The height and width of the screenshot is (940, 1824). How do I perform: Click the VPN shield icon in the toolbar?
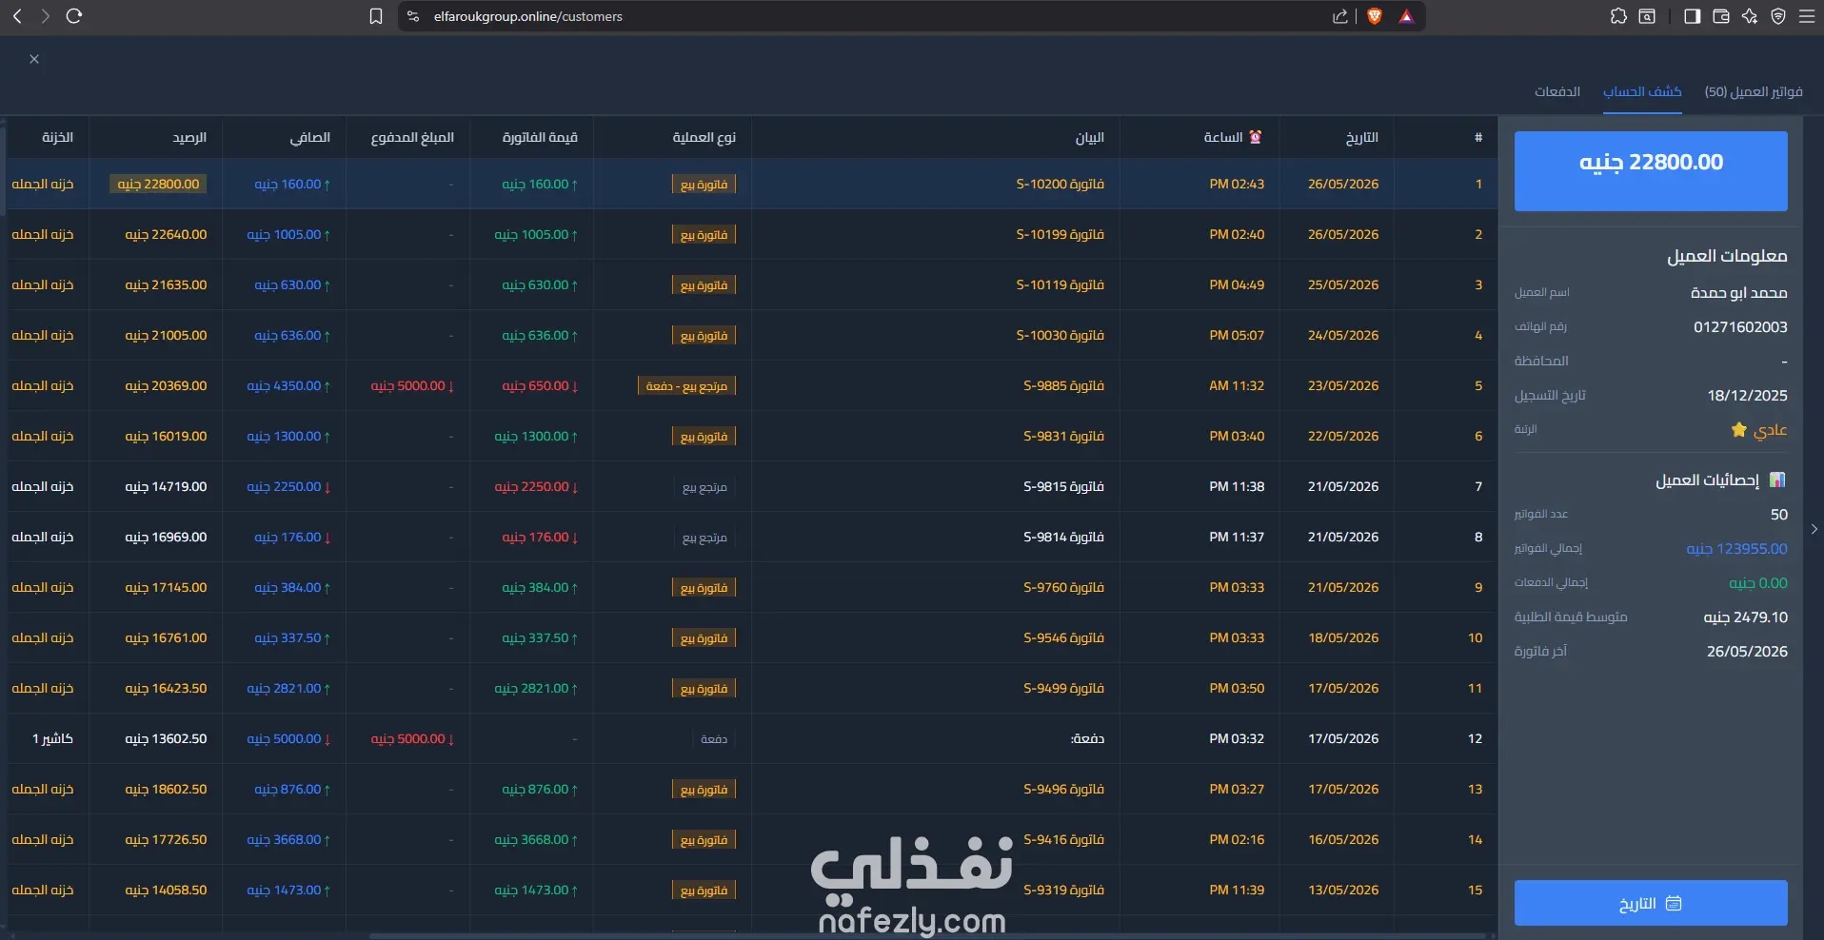click(1778, 16)
